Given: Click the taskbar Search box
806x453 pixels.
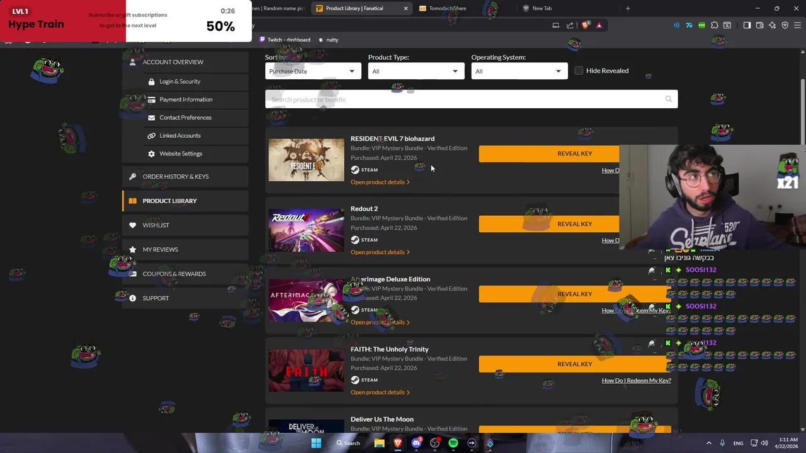Looking at the screenshot, I should [348, 443].
